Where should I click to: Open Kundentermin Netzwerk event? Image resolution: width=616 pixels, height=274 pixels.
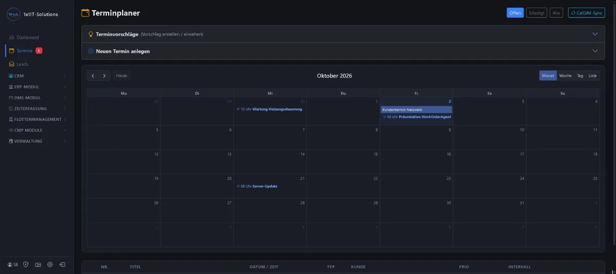[x=416, y=110]
